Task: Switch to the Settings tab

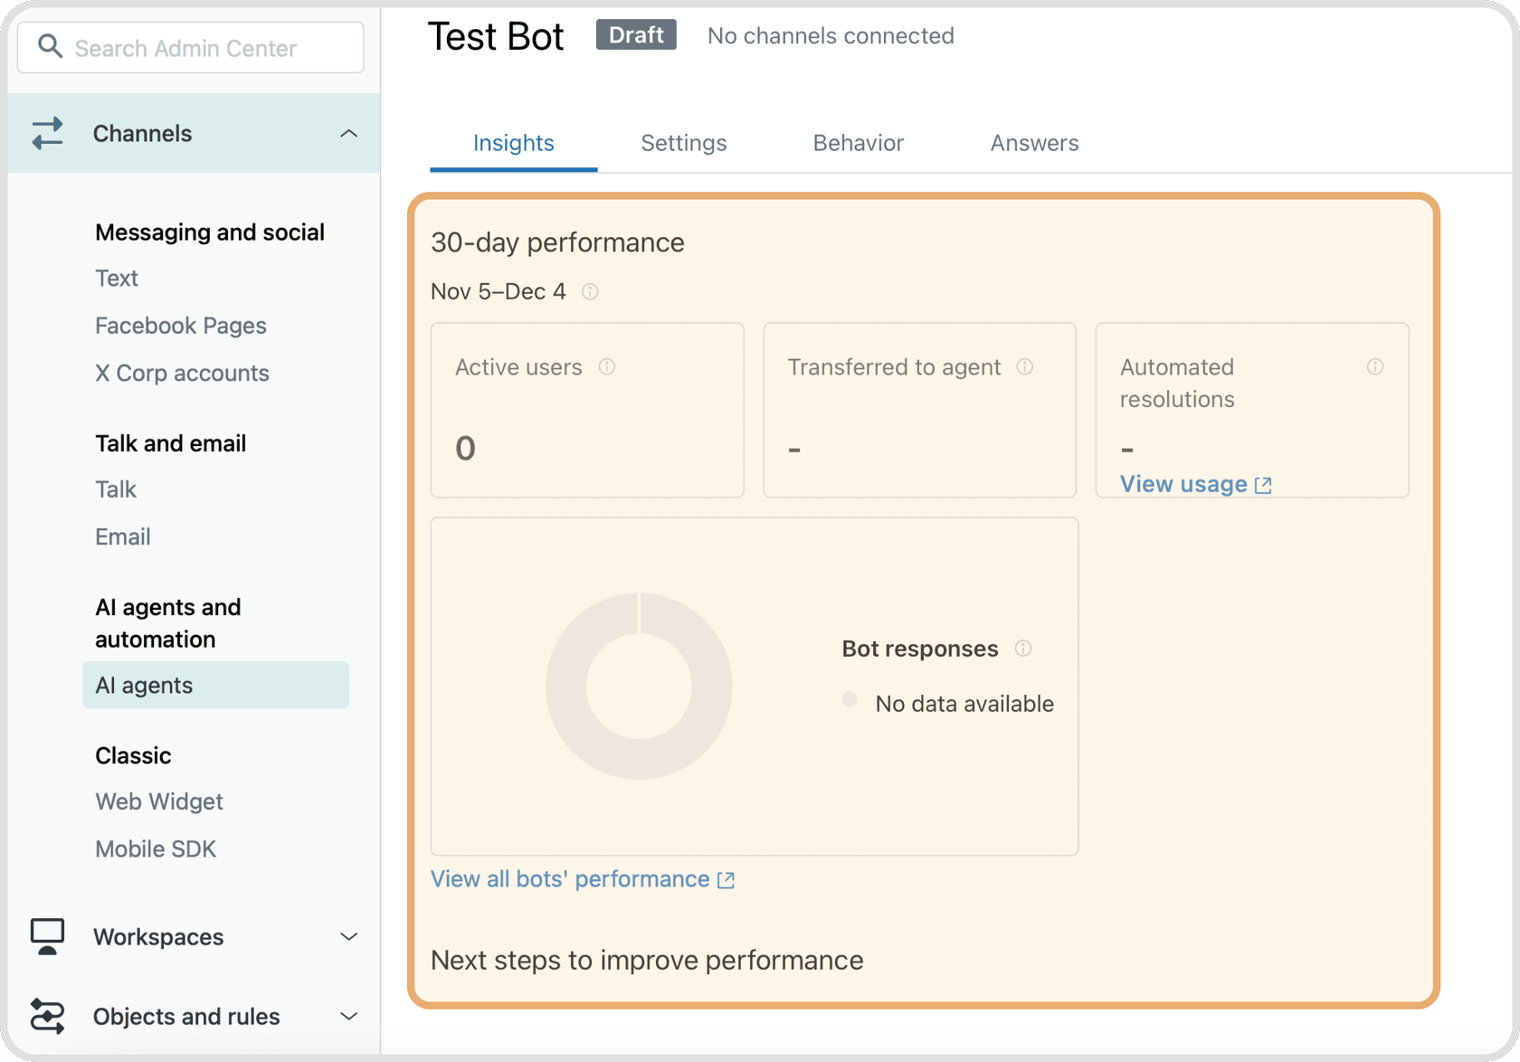Action: pyautogui.click(x=683, y=143)
